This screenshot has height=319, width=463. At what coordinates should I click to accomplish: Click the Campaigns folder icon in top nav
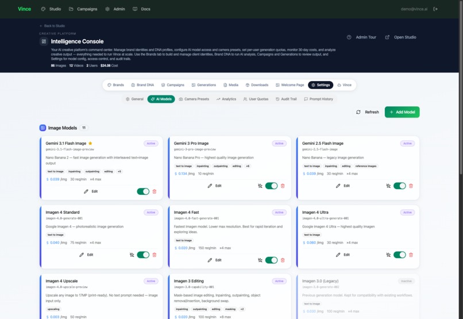tap(71, 9)
